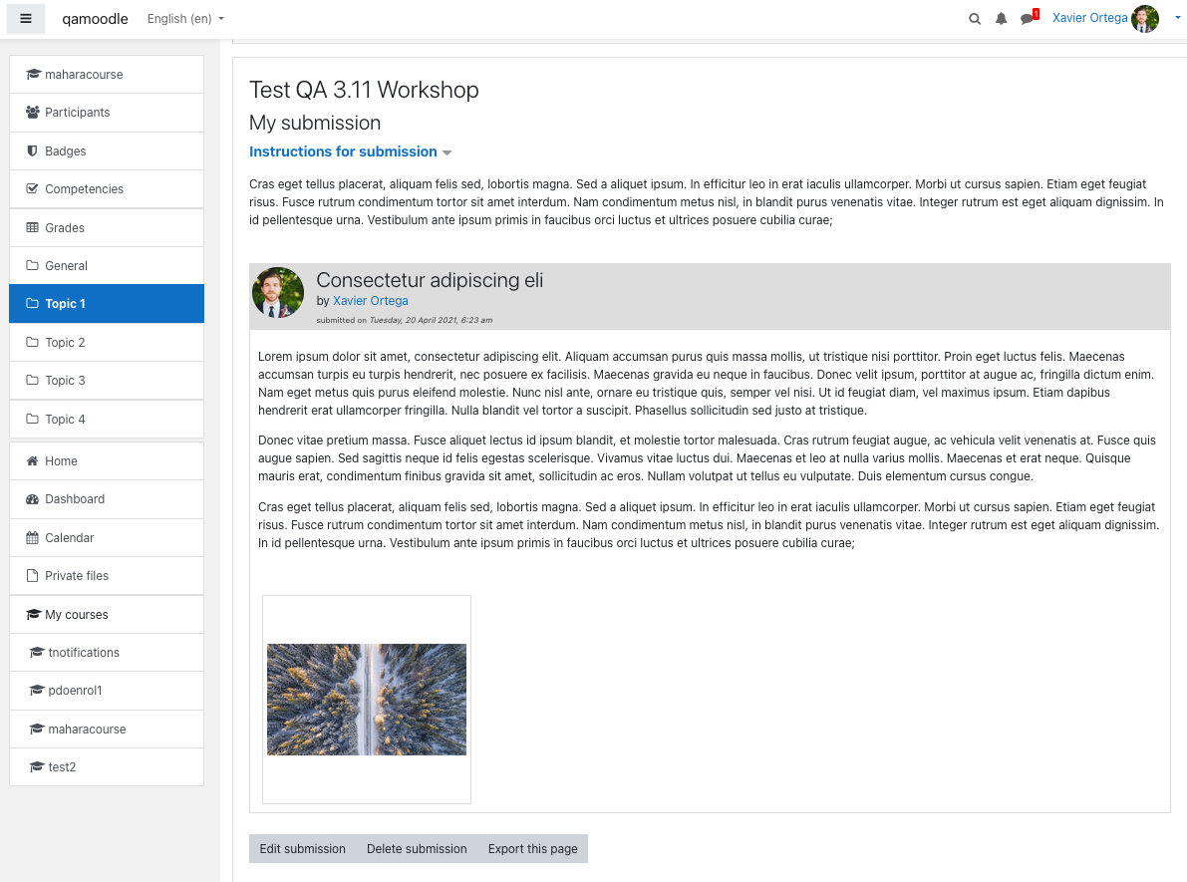Image resolution: width=1187 pixels, height=882 pixels.
Task: Click the tnotifications course cap icon
Action: click(36, 652)
